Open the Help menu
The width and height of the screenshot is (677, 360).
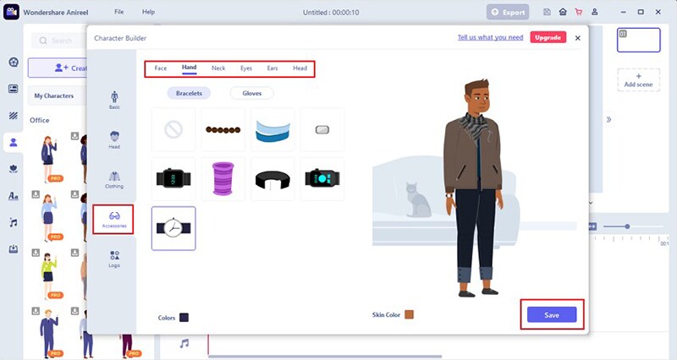coord(148,12)
